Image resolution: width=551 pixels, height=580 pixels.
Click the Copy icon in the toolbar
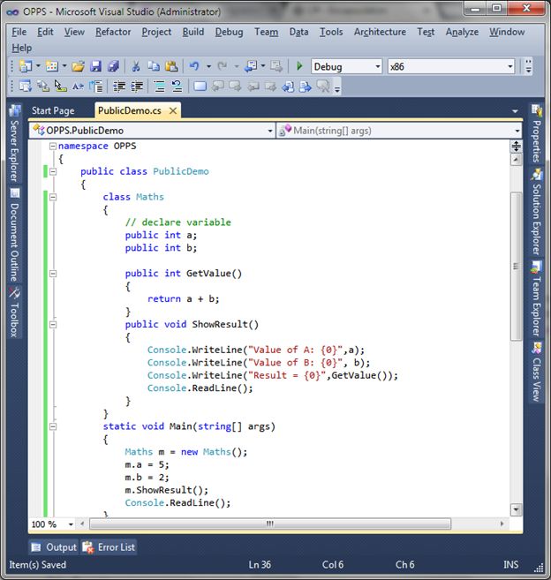pyautogui.click(x=154, y=66)
